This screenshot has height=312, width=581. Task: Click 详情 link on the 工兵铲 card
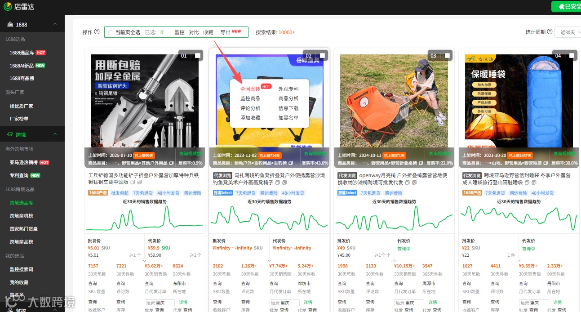coord(183,303)
